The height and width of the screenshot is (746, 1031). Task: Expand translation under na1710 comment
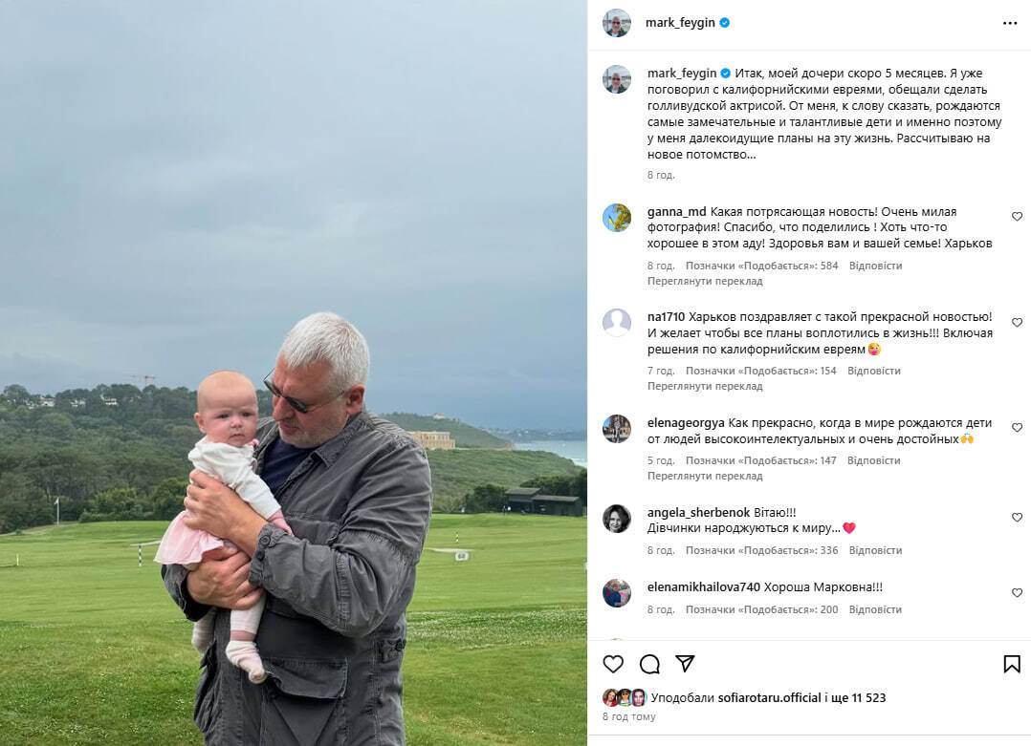[x=705, y=386]
